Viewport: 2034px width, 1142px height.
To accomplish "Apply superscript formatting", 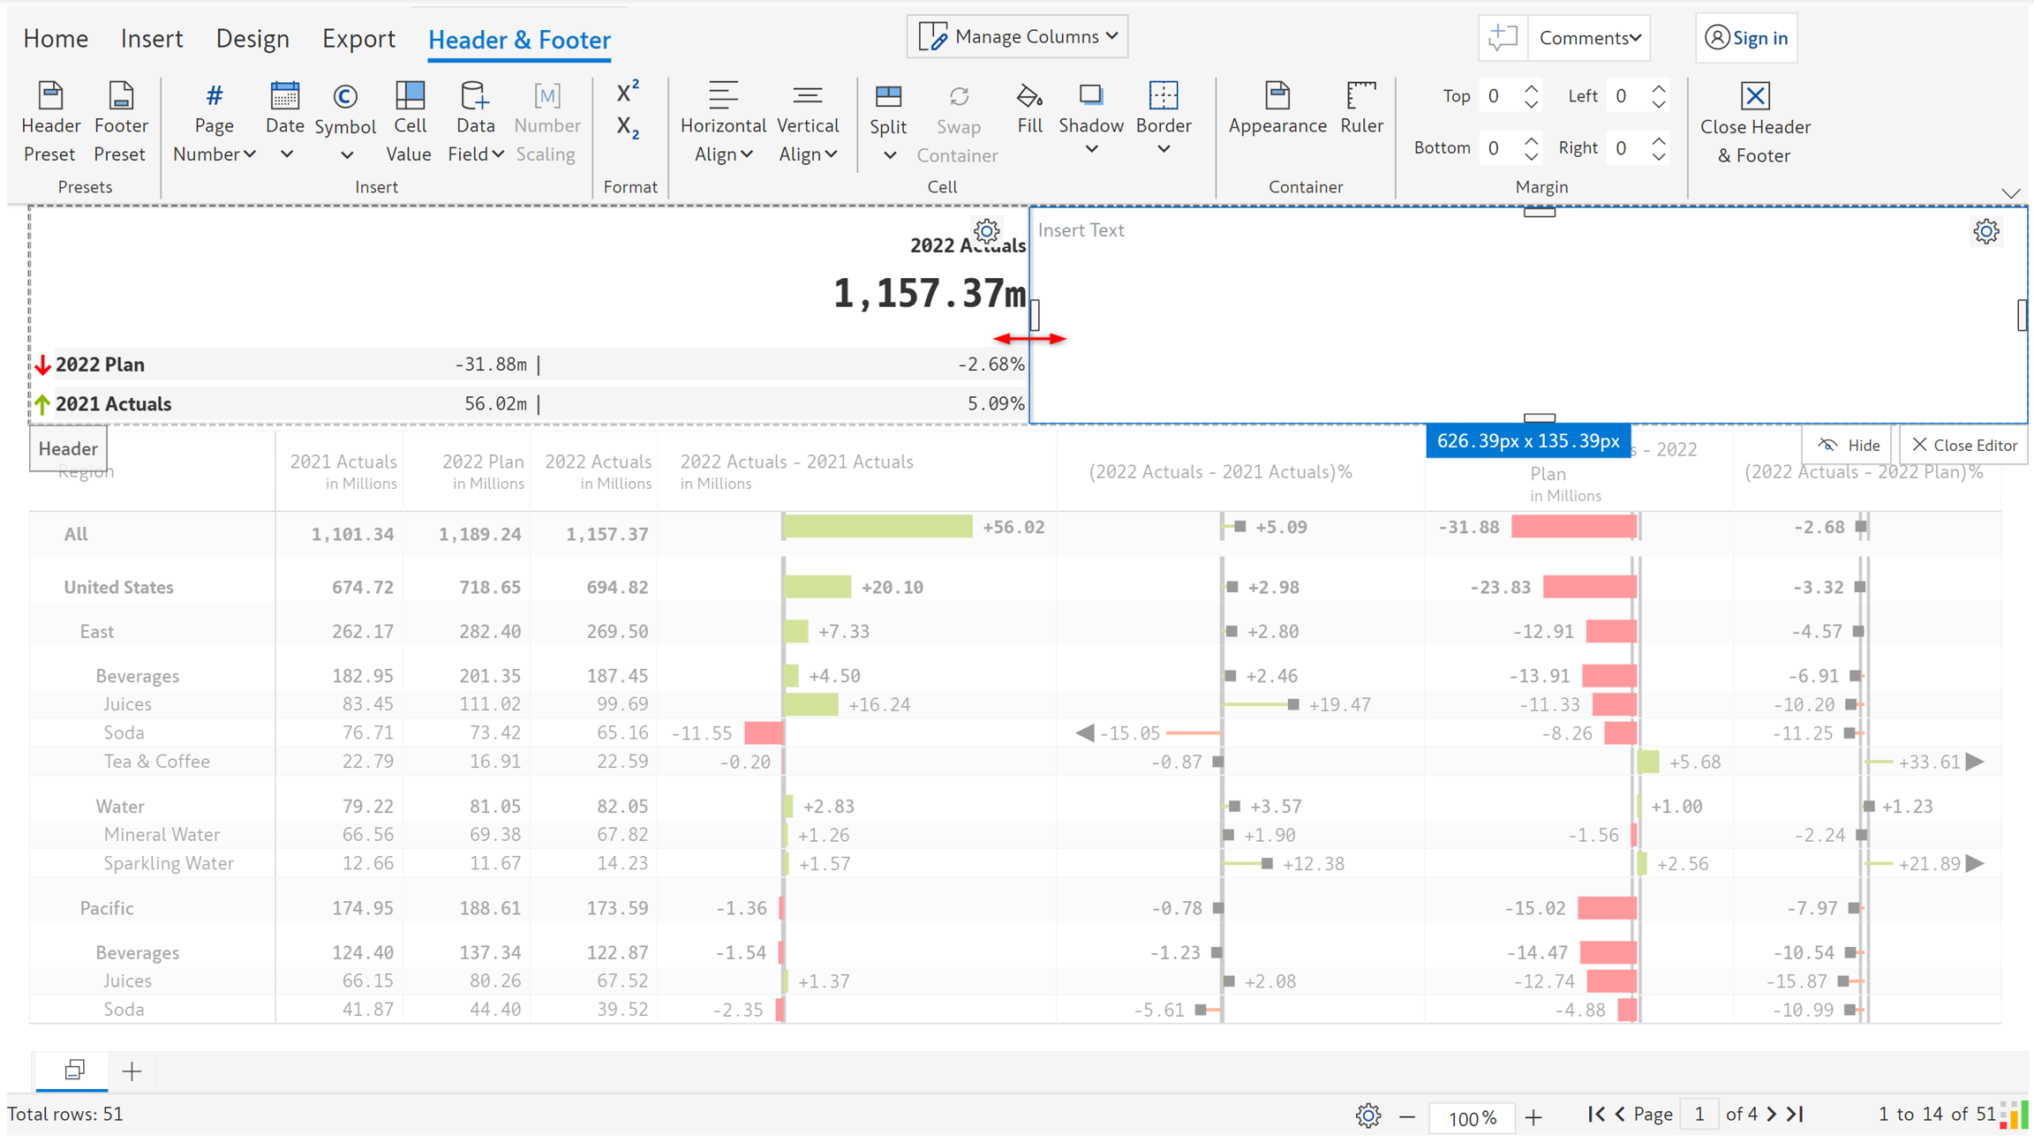I will (x=628, y=92).
